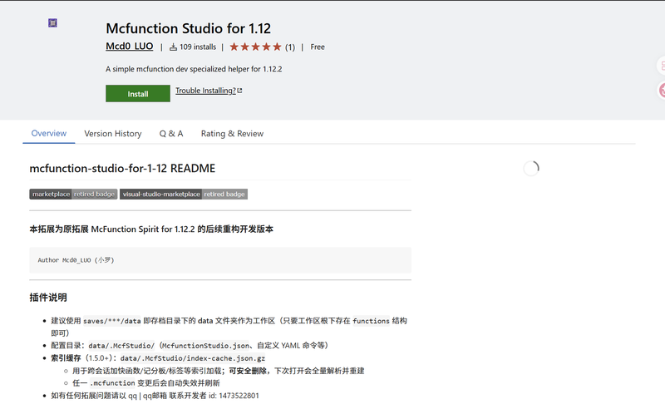Click the external-link icon beside Trouble Installing
This screenshot has width=665, height=404.
point(239,91)
